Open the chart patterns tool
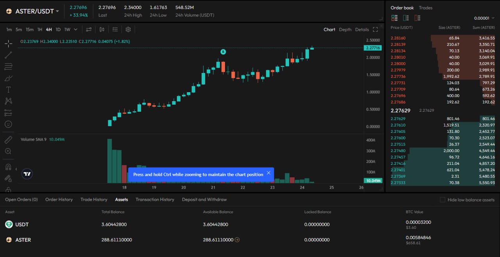Image resolution: width=500 pixels, height=257 pixels. [x=8, y=101]
